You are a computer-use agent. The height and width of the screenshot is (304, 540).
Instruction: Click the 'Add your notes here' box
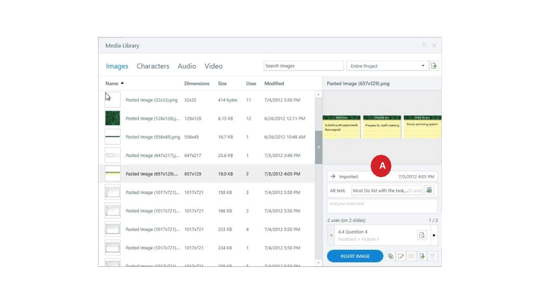click(x=382, y=206)
